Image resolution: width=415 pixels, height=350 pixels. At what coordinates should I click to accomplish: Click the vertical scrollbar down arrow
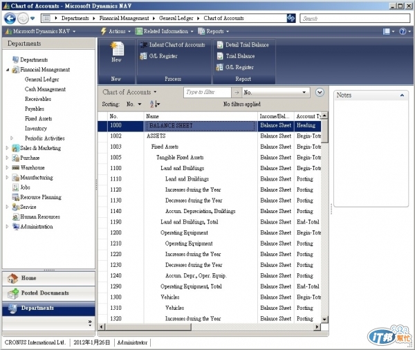pos(325,320)
